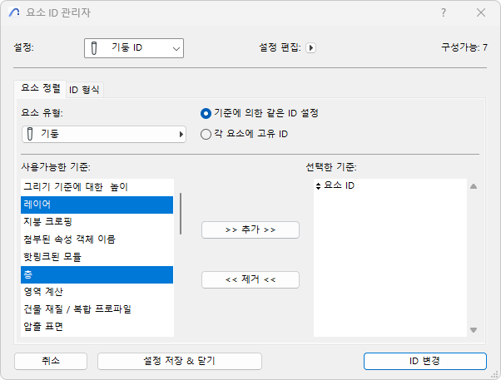Screen dimensions: 501x380
Task: Click the << 제거 << button
Action: tap(250, 279)
